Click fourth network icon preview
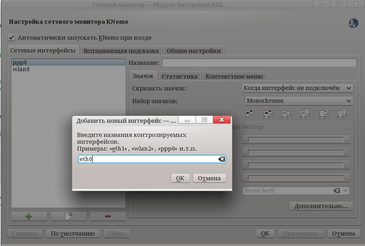Screen dimensions: 365x246 click(x=305, y=114)
